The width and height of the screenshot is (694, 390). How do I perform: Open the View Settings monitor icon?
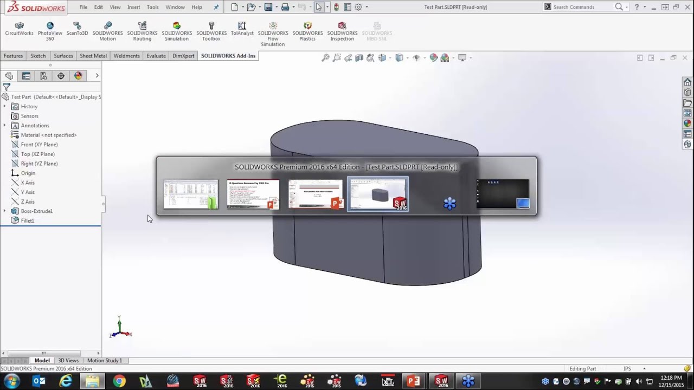coord(462,58)
